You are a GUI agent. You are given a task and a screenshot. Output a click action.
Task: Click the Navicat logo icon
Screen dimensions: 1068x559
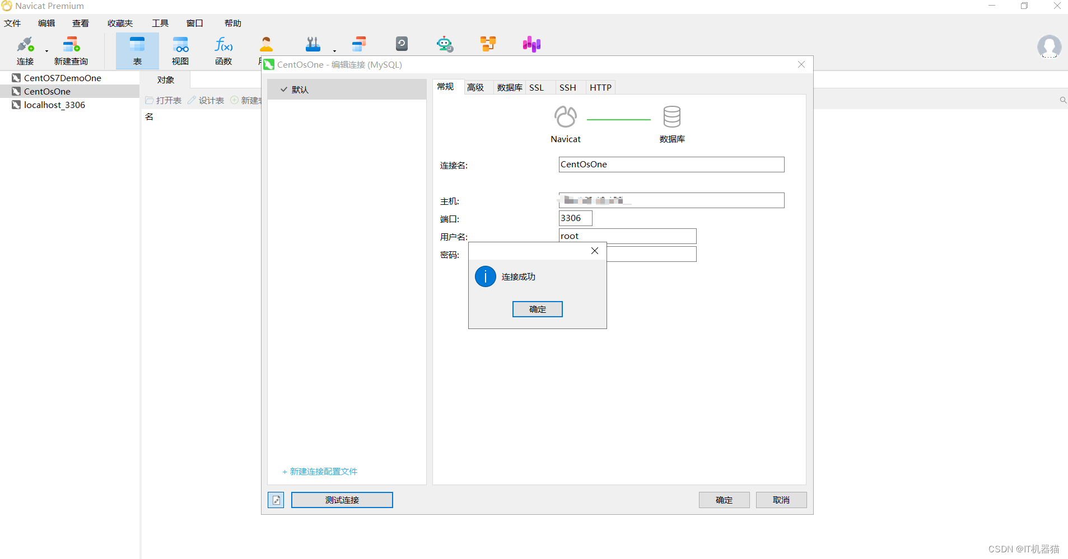click(x=566, y=117)
